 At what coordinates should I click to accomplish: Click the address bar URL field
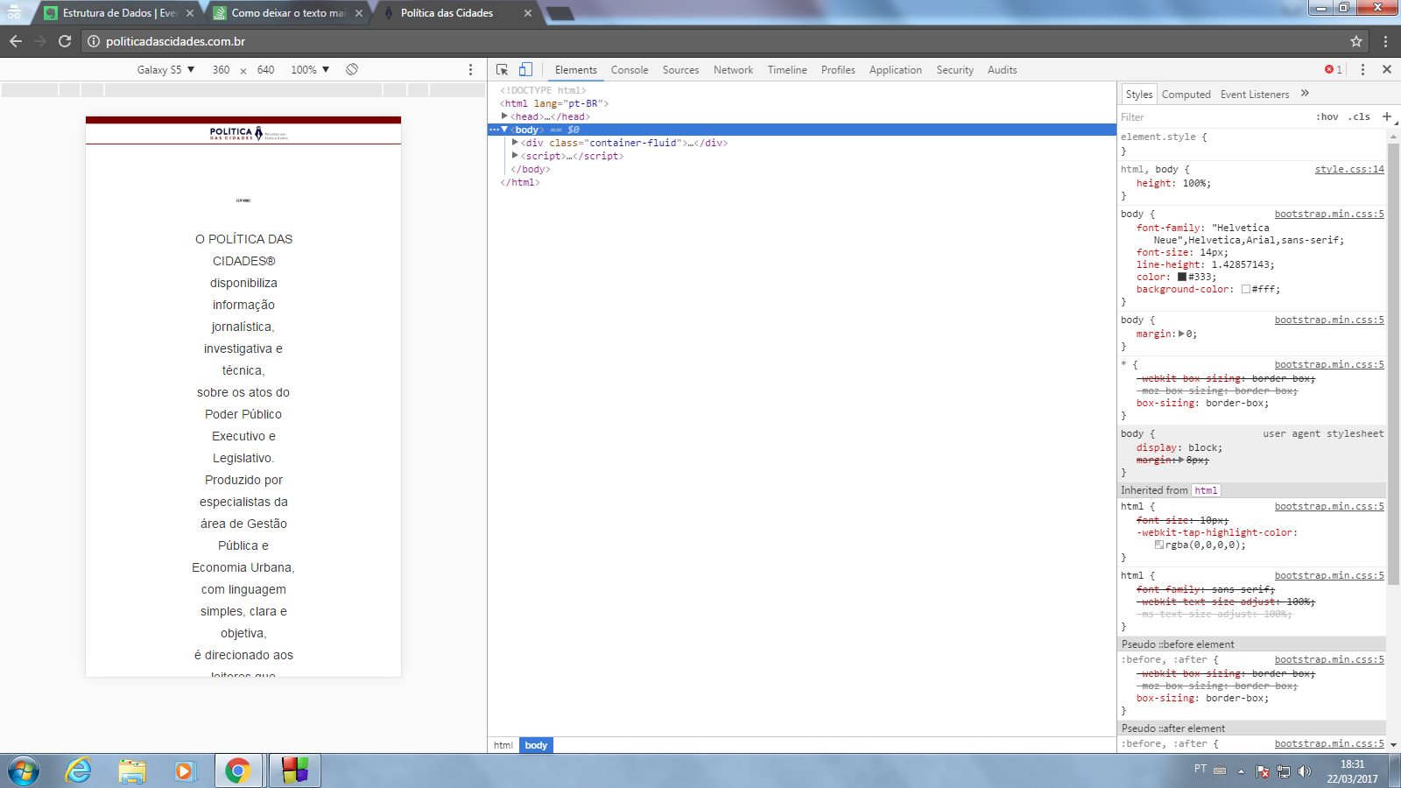[x=718, y=41]
